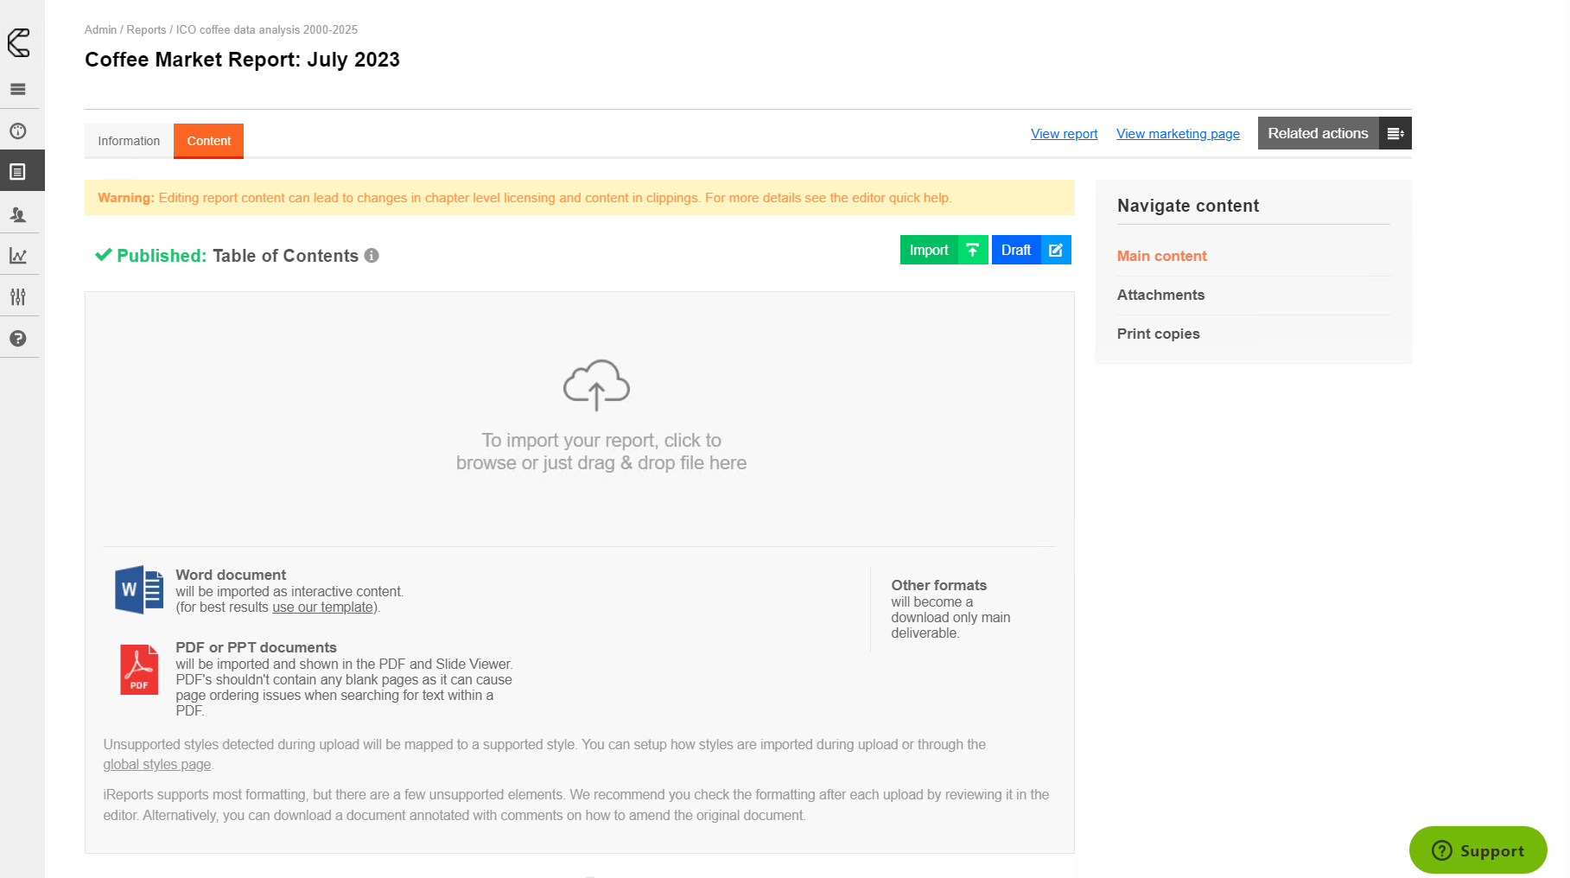Navigate to Attachments section
Screen dimensions: 1570x878
click(1160, 295)
